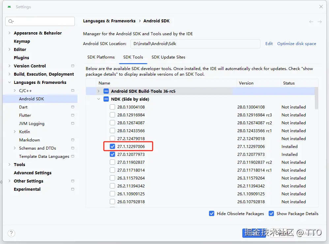Screen dimensions: 329x244
Task: Uncheck installed NDK 27.0.12077973
Action: 112,155
